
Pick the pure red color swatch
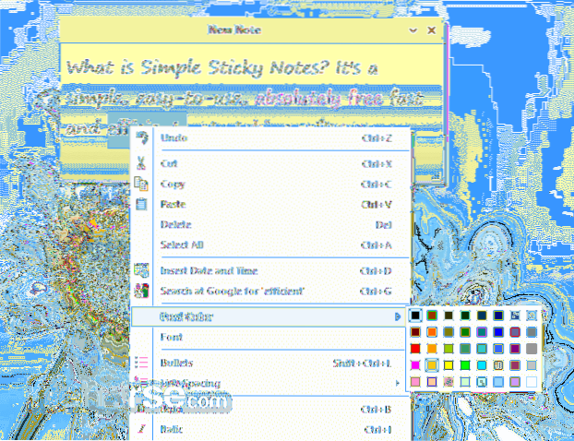(416, 349)
